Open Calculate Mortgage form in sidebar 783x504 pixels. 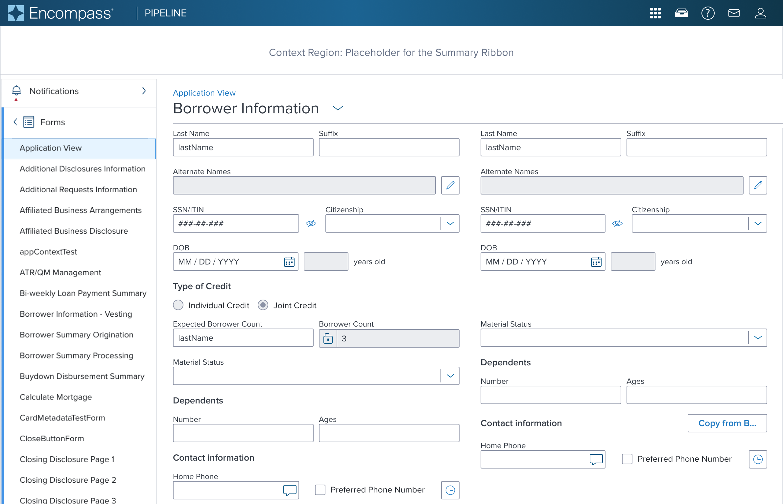(x=56, y=397)
